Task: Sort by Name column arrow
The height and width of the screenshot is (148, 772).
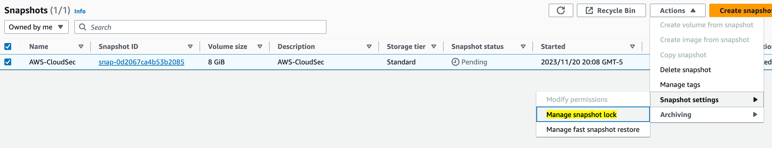Action: 81,46
